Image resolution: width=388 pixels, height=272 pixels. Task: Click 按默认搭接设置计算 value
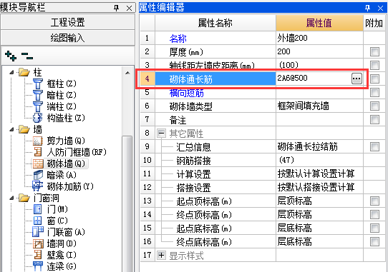pos(319,187)
